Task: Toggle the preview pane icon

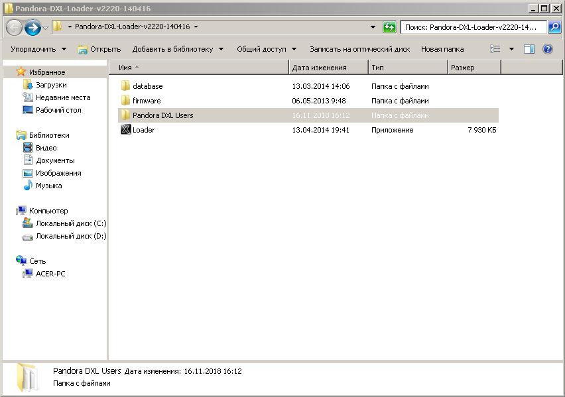Action: tap(529, 49)
